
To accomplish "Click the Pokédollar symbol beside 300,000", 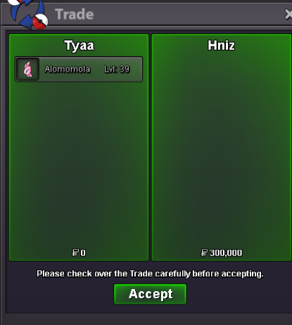I will (204, 253).
